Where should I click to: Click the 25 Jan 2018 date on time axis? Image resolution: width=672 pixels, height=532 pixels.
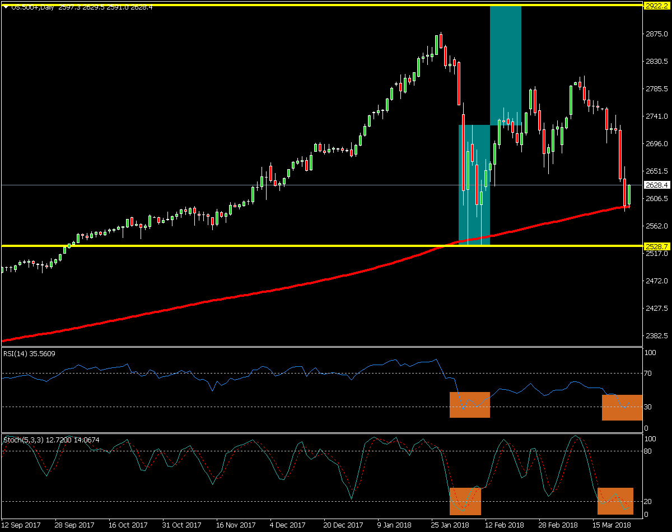pyautogui.click(x=450, y=525)
